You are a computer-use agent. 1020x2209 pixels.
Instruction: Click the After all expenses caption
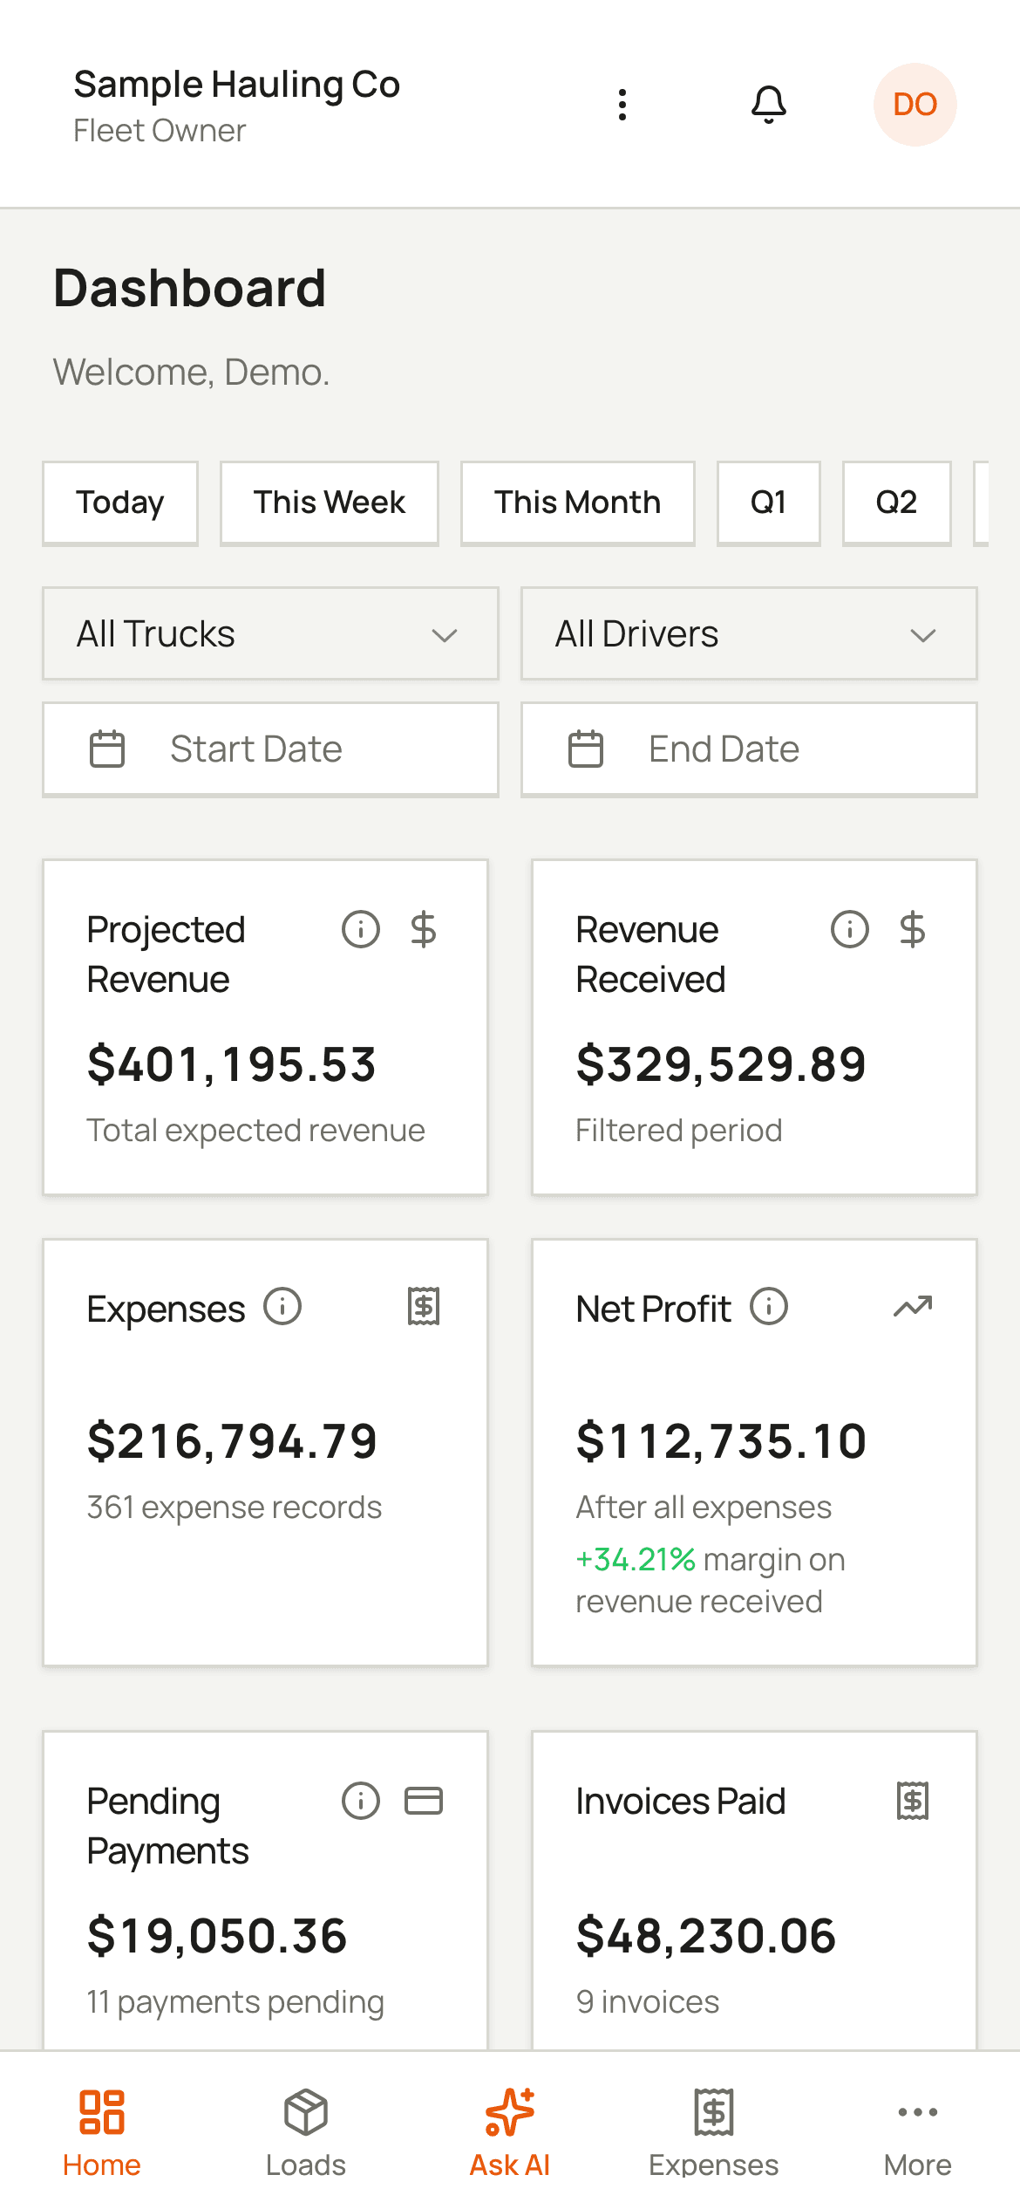[704, 1508]
